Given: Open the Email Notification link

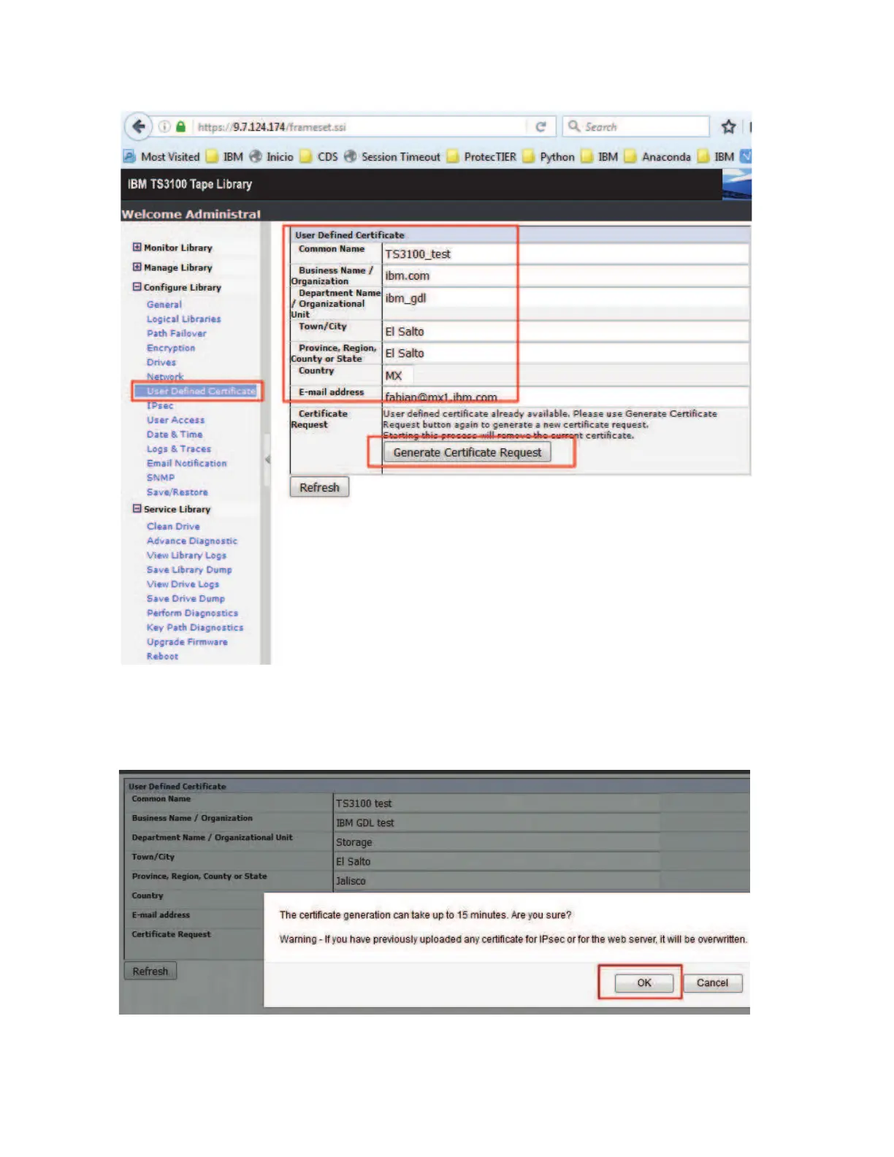Looking at the screenshot, I should tap(186, 463).
